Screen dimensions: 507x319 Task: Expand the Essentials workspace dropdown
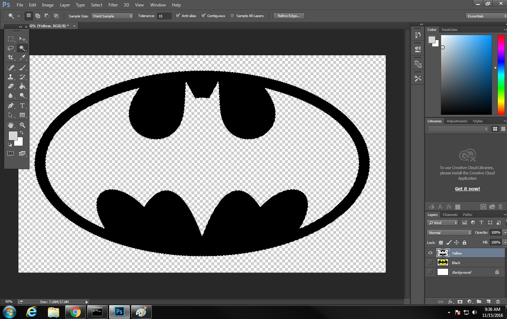tap(486, 16)
